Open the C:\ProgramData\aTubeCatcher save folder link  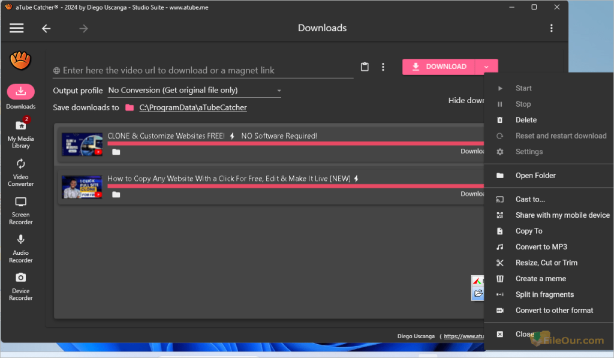tap(193, 107)
